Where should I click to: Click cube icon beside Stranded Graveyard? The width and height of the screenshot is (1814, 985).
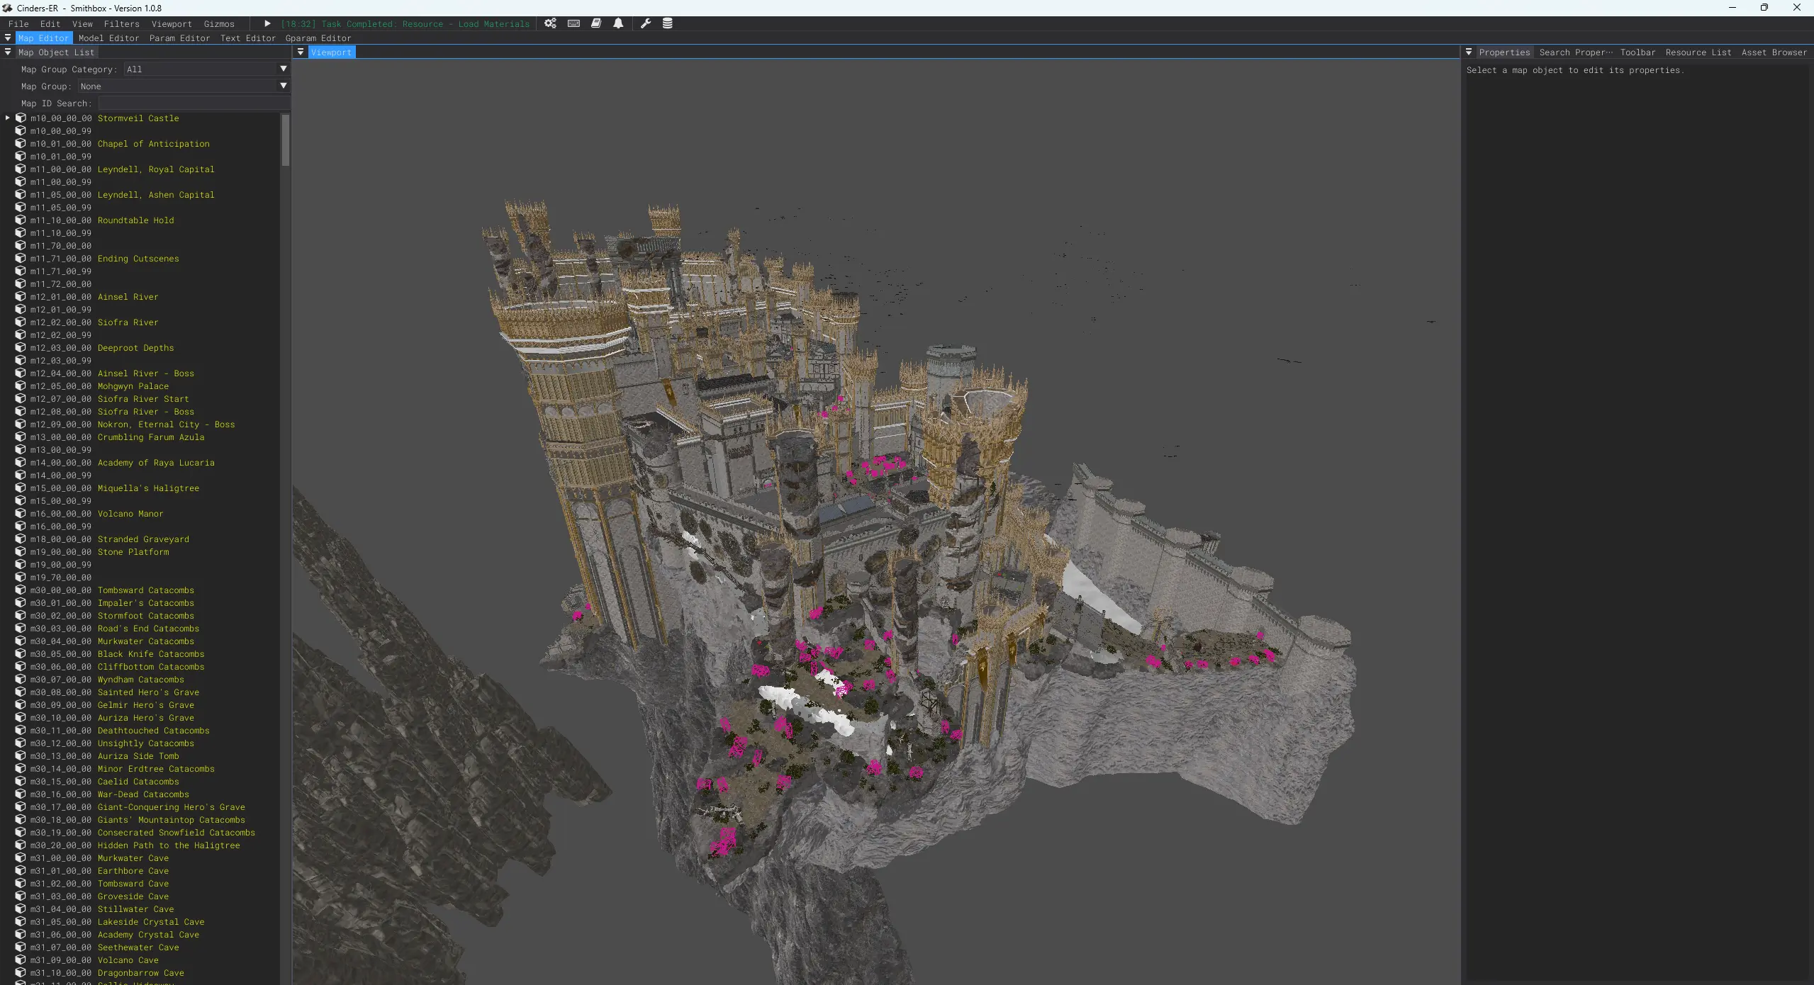tap(21, 539)
